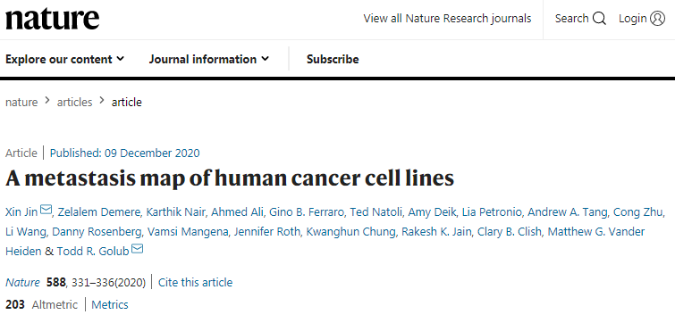Click the envelope icon beside Xin Jin

click(46, 209)
